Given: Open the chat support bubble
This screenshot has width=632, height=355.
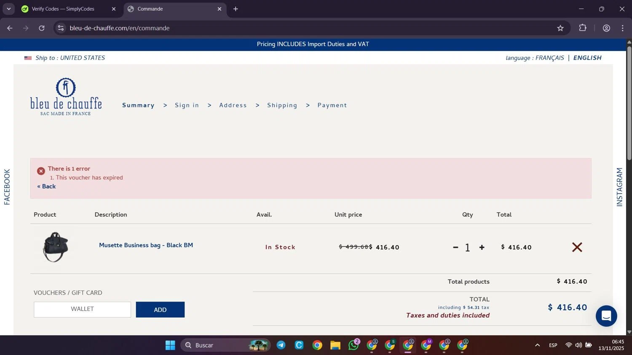Looking at the screenshot, I should click(606, 316).
